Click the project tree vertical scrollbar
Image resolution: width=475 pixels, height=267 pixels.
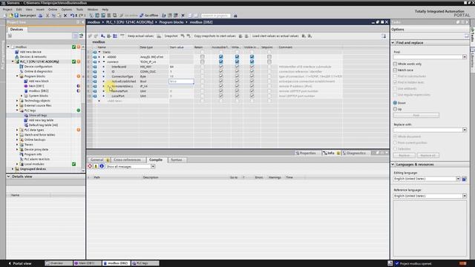(x=83, y=109)
